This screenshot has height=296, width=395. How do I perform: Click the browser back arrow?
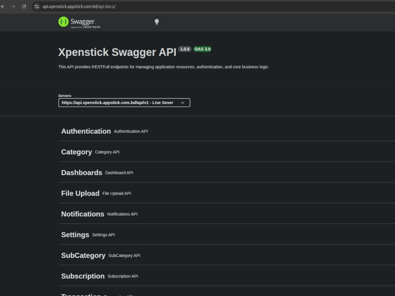pyautogui.click(x=3, y=7)
